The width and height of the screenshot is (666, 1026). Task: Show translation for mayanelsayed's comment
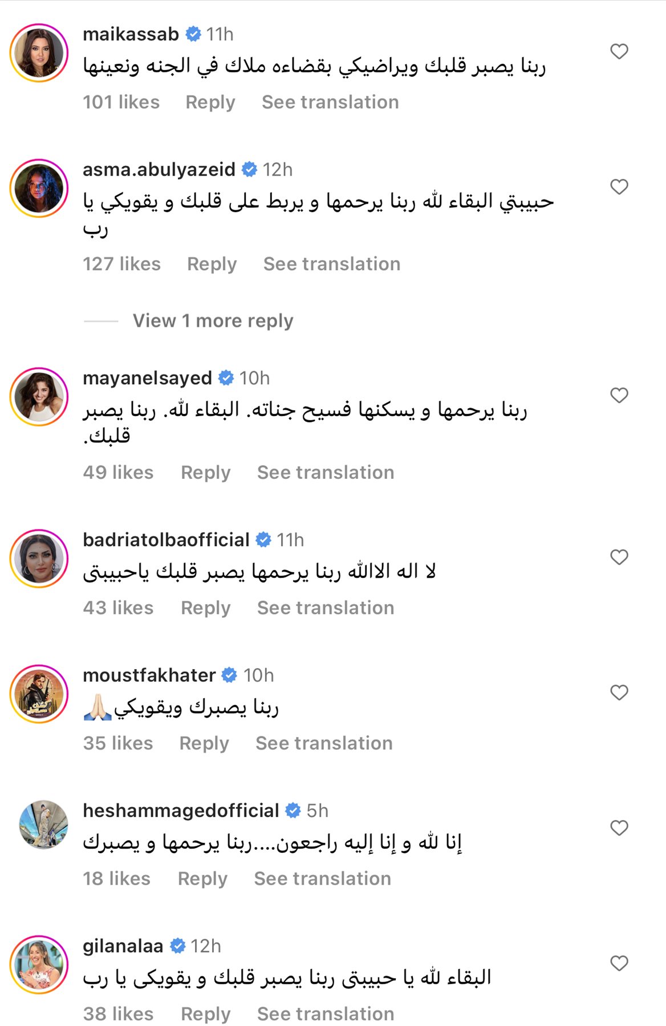(325, 473)
